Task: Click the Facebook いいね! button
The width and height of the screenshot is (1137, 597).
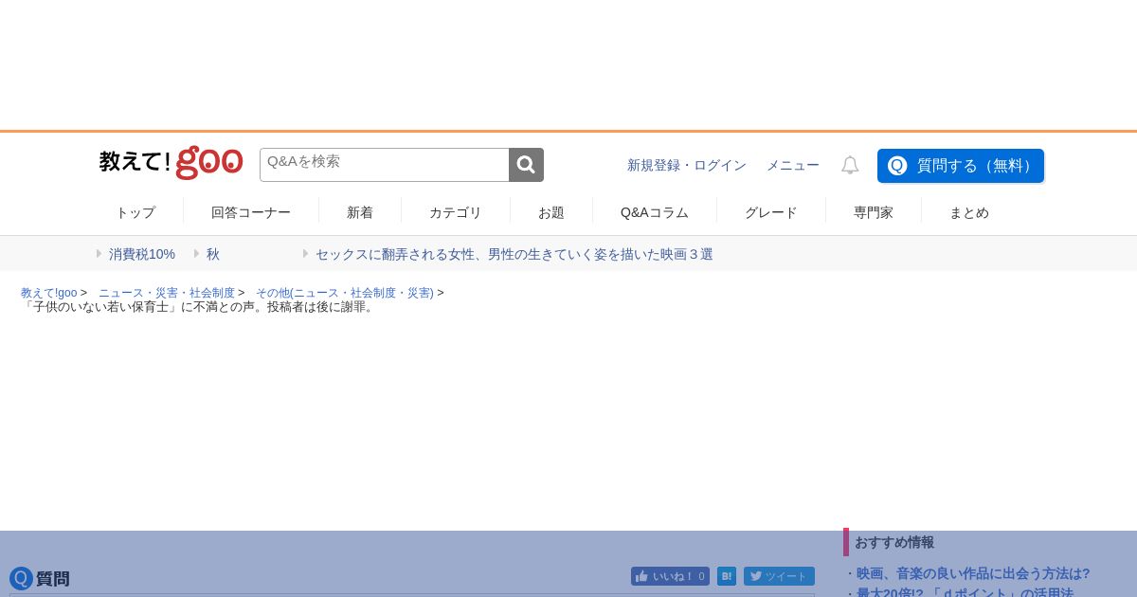Action: click(670, 576)
